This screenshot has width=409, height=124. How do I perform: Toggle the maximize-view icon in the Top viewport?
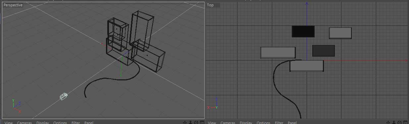[405, 123]
